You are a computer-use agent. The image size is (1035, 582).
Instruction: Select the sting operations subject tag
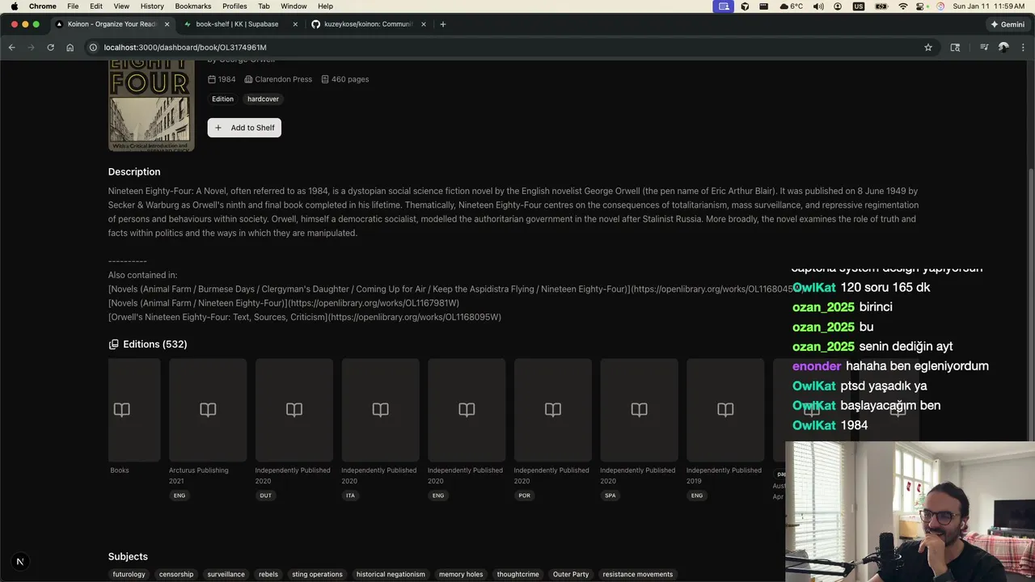point(317,575)
